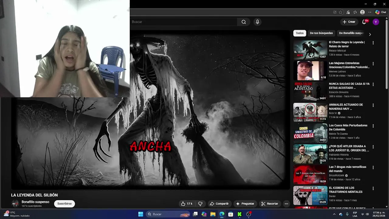Open more actions menu under video
The image size is (389, 219).
pyautogui.click(x=286, y=204)
